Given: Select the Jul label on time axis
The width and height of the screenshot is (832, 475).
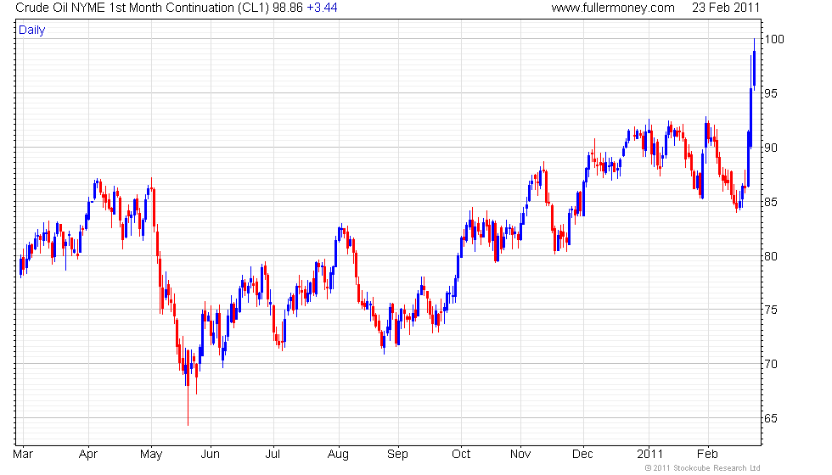Looking at the screenshot, I should click(x=273, y=454).
